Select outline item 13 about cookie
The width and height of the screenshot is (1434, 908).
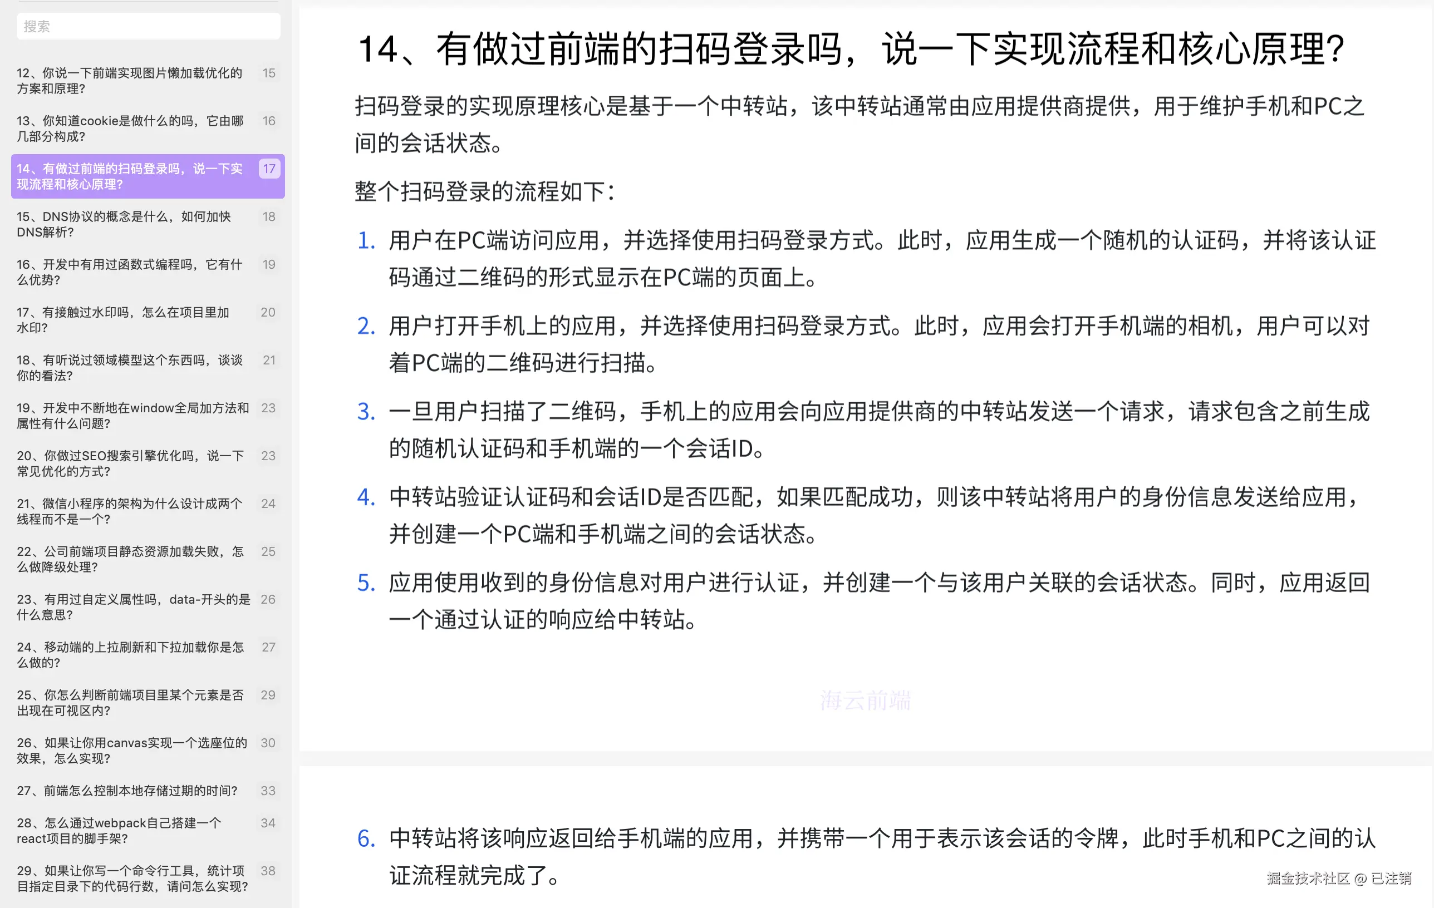(130, 128)
